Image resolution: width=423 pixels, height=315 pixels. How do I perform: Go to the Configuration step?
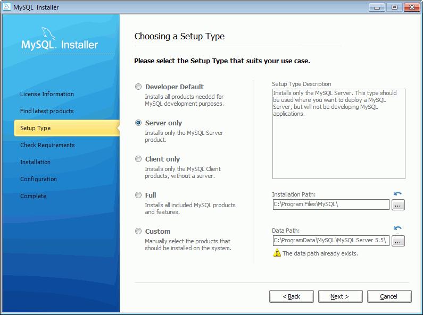point(39,179)
